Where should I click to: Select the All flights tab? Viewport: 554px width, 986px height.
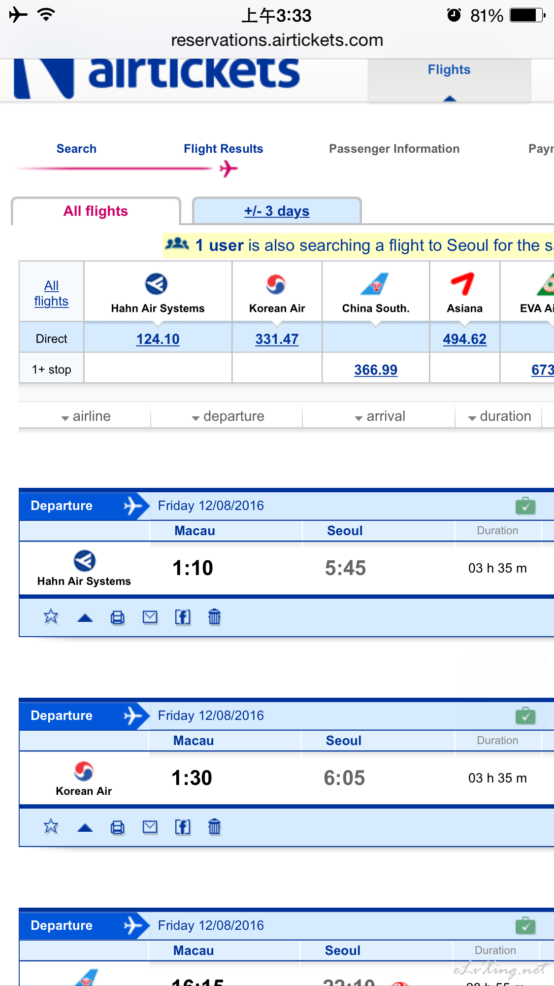(x=96, y=211)
